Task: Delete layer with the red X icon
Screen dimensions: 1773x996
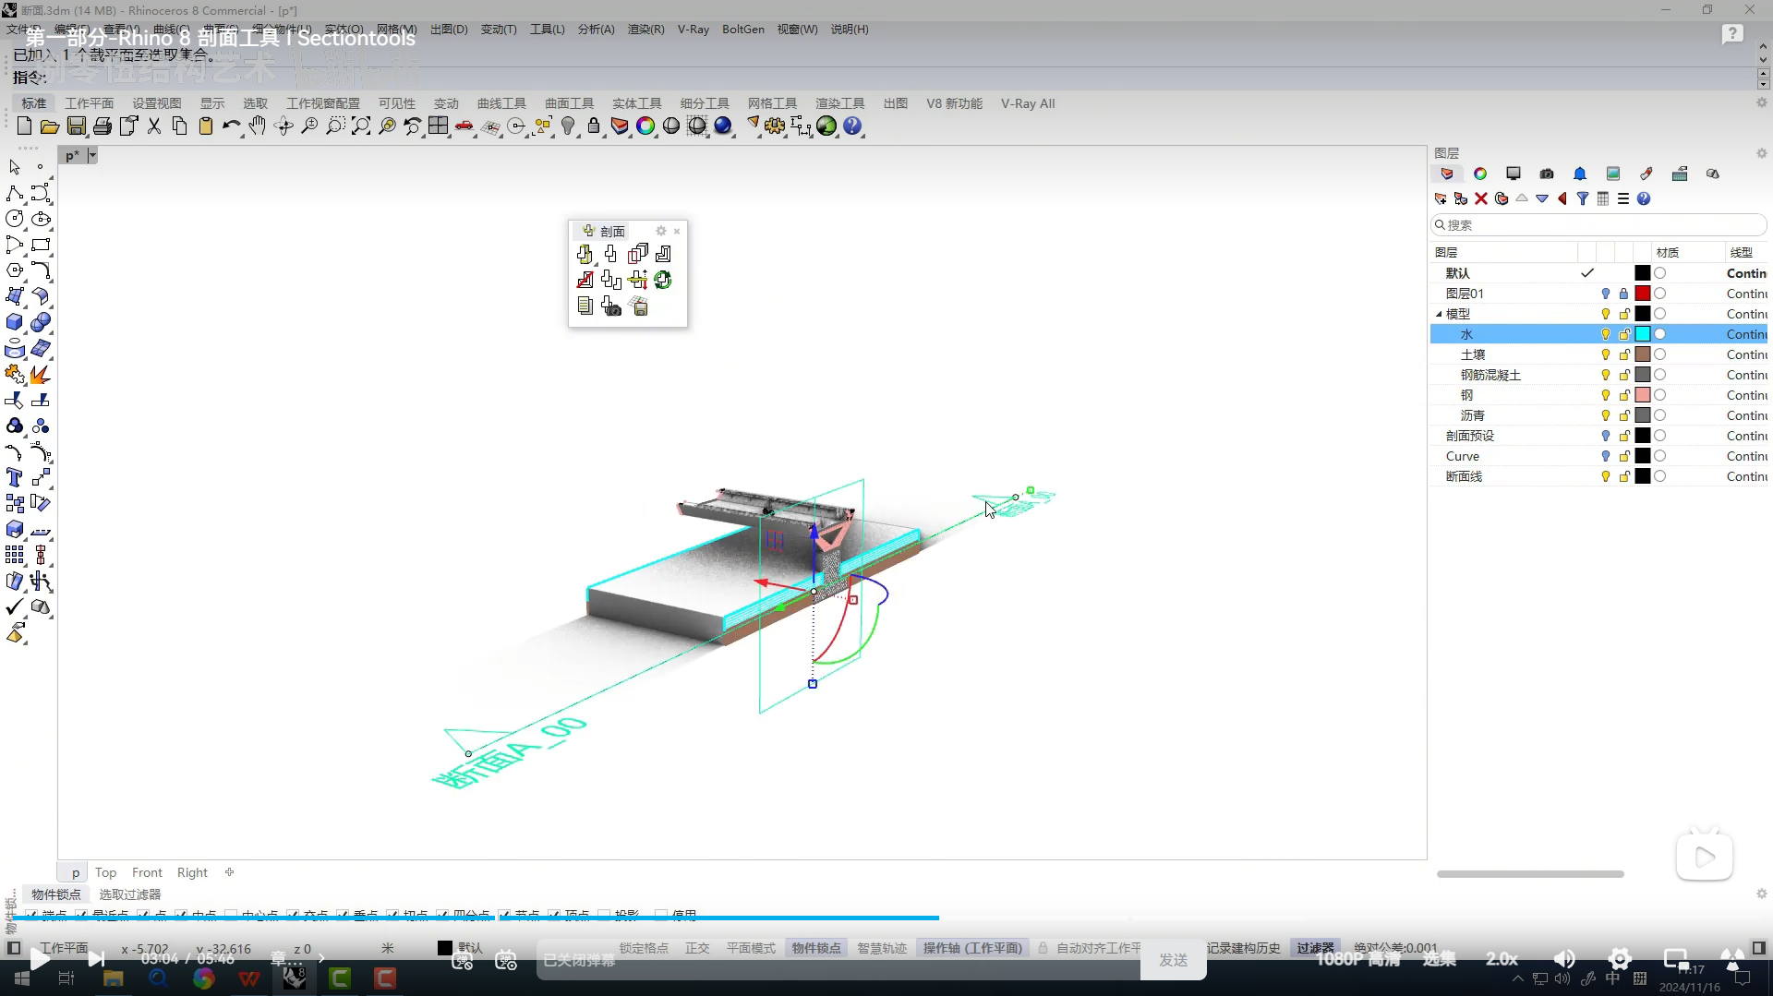Action: [x=1481, y=198]
